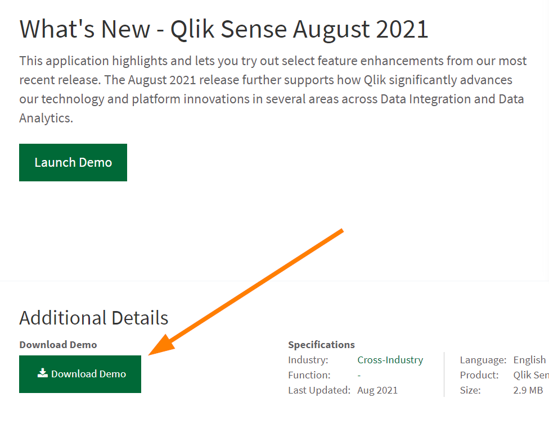Click the divider between specification columns
This screenshot has height=434, width=549.
(444, 374)
